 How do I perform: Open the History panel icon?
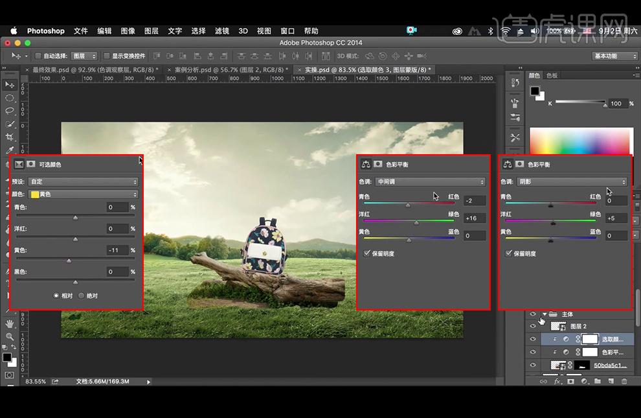point(515,83)
